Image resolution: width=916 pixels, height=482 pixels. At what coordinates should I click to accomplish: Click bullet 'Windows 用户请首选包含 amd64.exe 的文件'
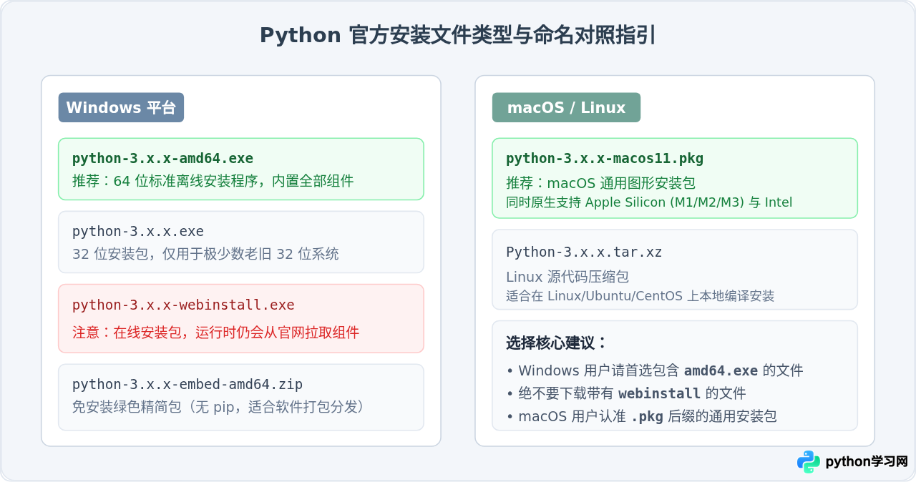pyautogui.click(x=654, y=370)
